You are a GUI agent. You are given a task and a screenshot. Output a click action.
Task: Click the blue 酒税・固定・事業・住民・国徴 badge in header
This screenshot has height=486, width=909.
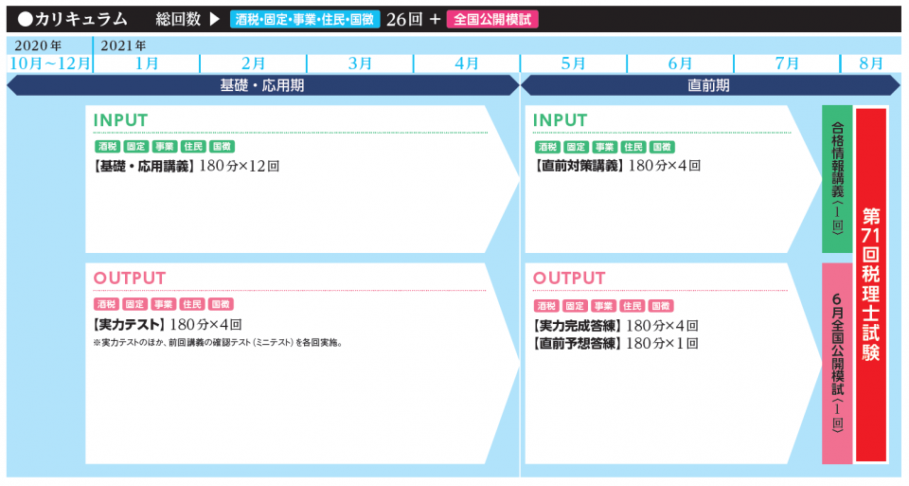tap(304, 19)
